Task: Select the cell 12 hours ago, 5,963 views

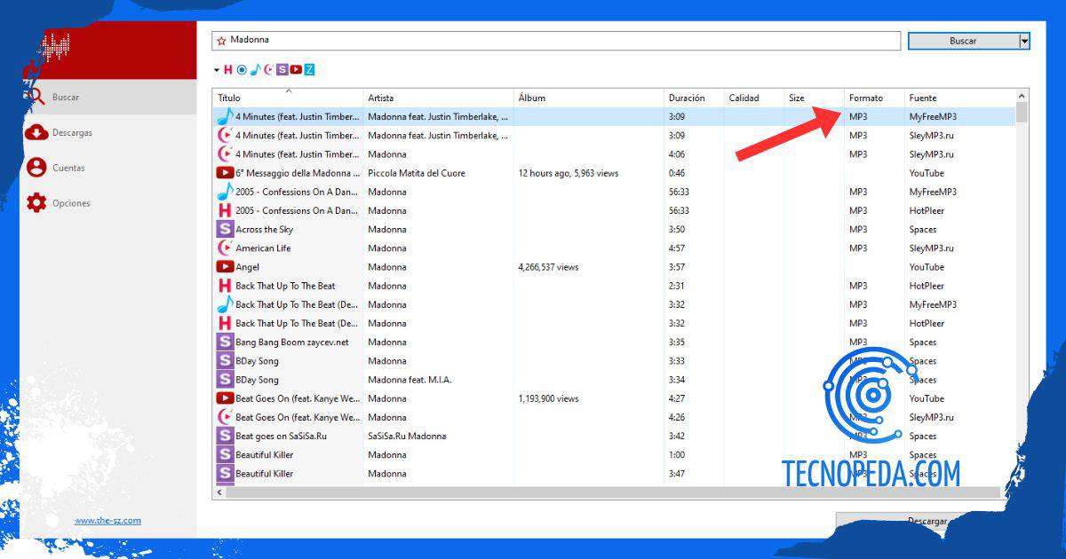Action: pyautogui.click(x=569, y=173)
